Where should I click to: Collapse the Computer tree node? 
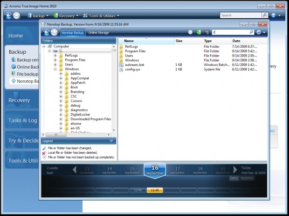pos(44,46)
